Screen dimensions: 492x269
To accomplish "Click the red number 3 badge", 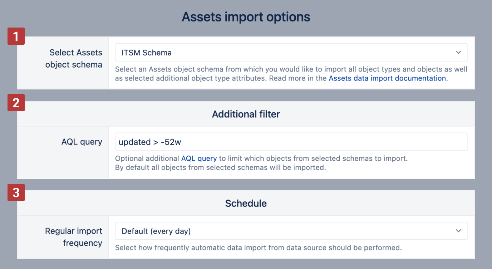I will [16, 192].
